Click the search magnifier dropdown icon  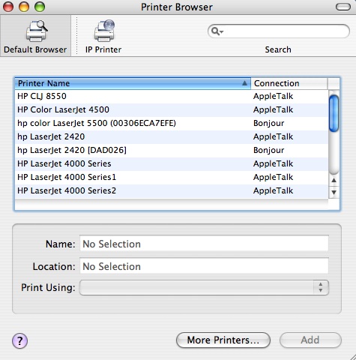pos(217,31)
